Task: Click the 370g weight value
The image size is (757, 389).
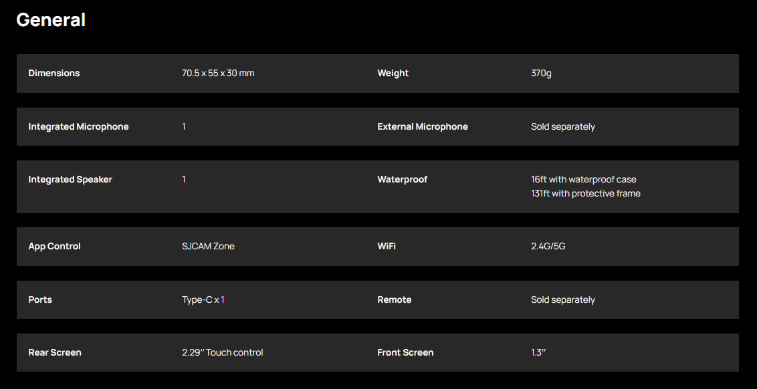Action: pos(541,73)
